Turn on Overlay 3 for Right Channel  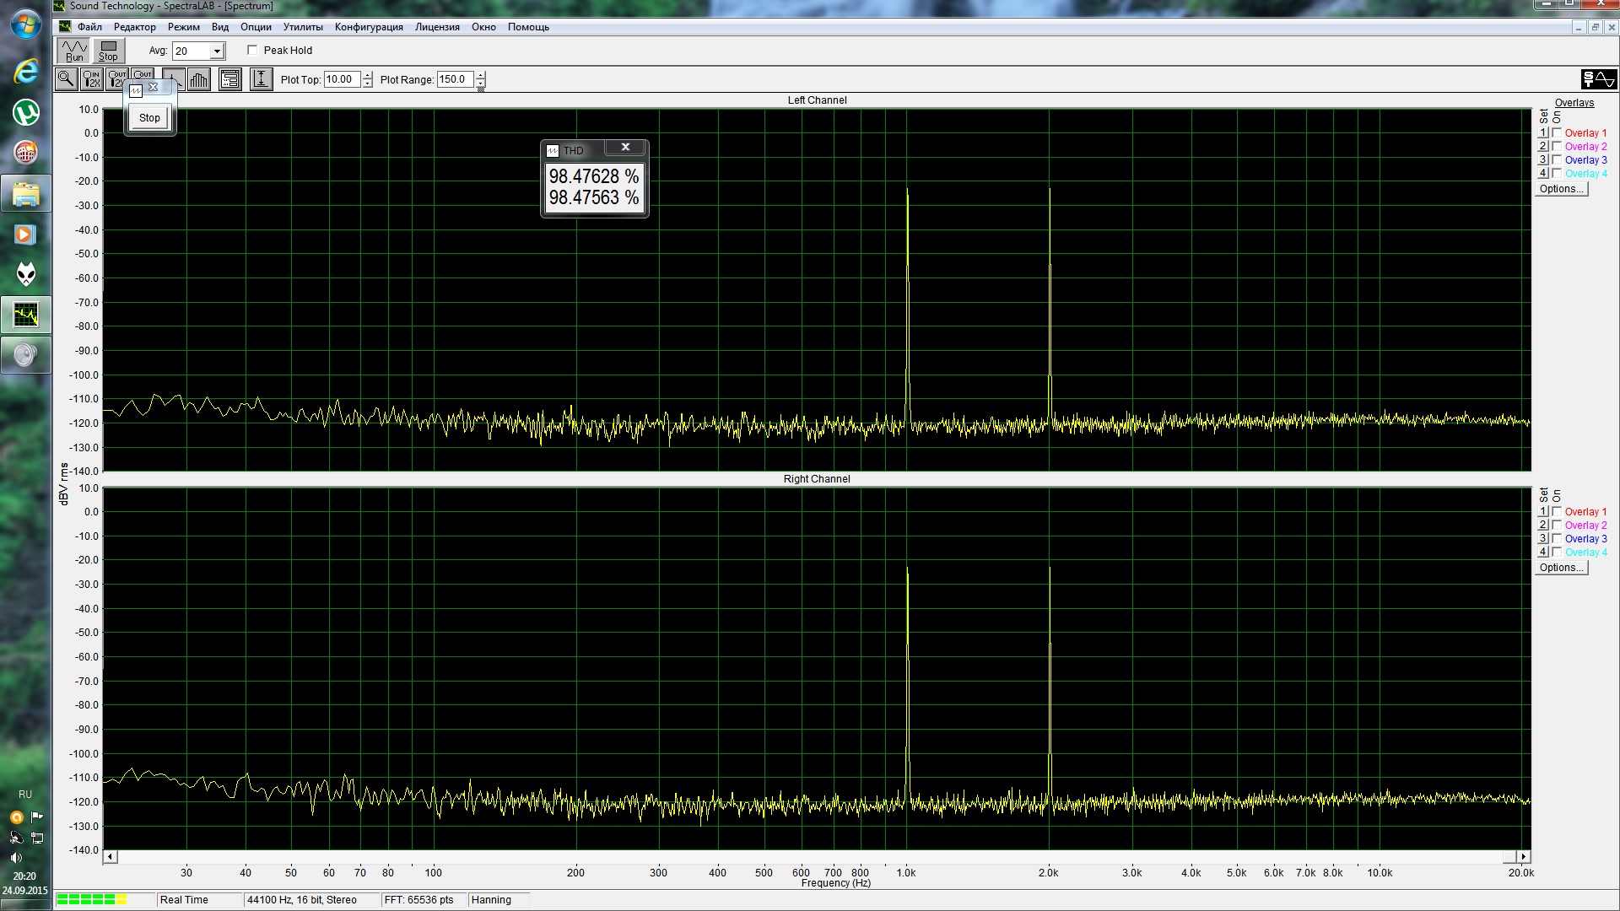point(1557,538)
